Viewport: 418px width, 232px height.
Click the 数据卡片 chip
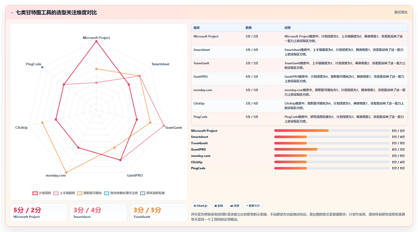click(x=253, y=206)
